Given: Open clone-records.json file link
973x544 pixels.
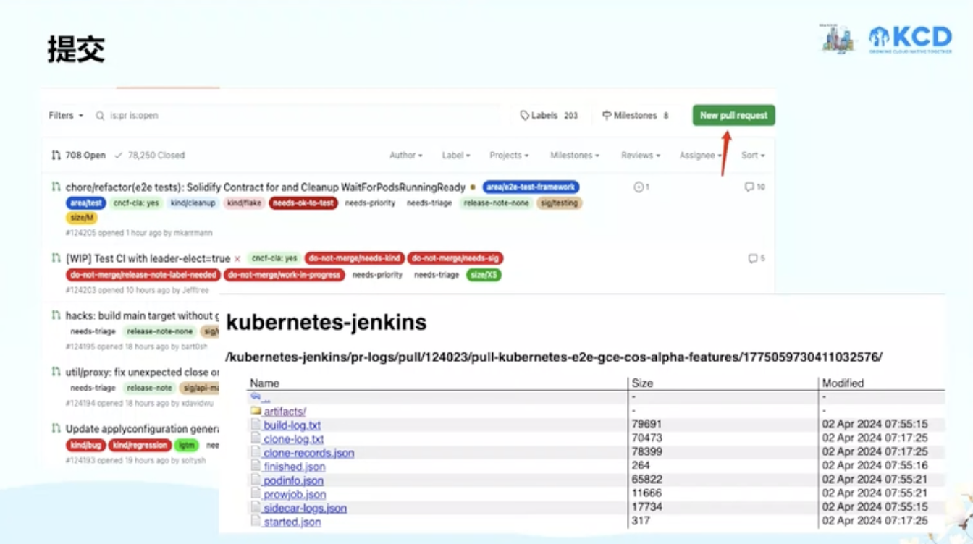Looking at the screenshot, I should pos(308,453).
